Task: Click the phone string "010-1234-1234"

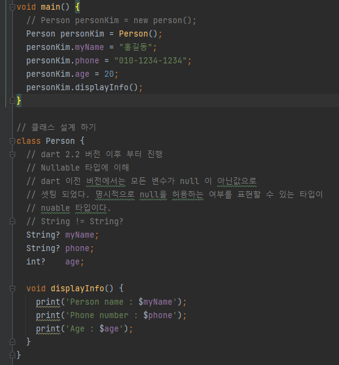Action: [x=150, y=61]
